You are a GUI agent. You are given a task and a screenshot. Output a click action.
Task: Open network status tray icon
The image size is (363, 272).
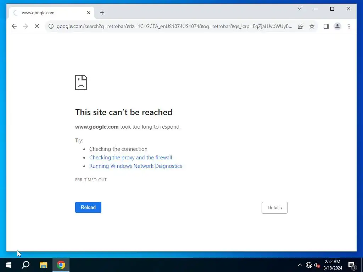pyautogui.click(x=309, y=265)
